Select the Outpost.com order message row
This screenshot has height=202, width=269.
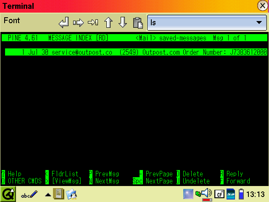pyautogui.click(x=136, y=52)
